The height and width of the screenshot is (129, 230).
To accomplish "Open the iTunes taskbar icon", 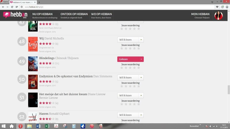I will pos(91,126).
